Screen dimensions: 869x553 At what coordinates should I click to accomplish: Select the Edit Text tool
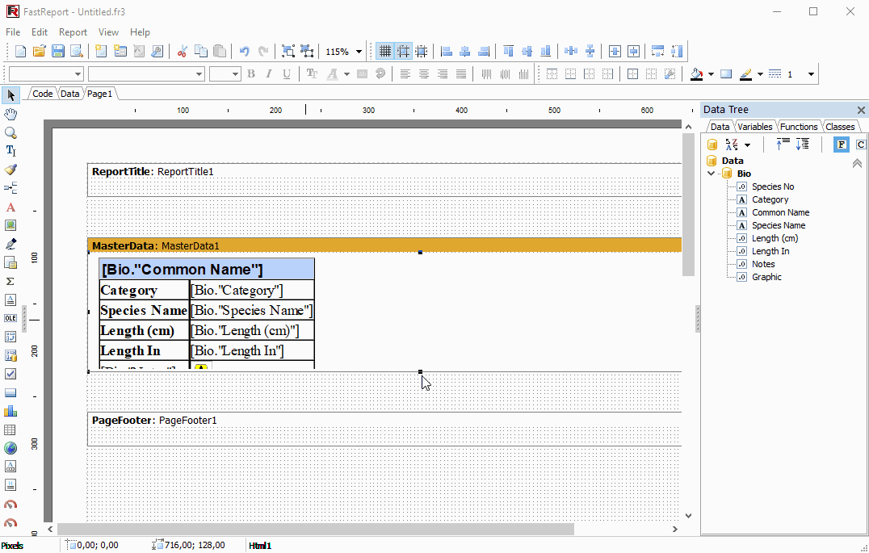[10, 151]
